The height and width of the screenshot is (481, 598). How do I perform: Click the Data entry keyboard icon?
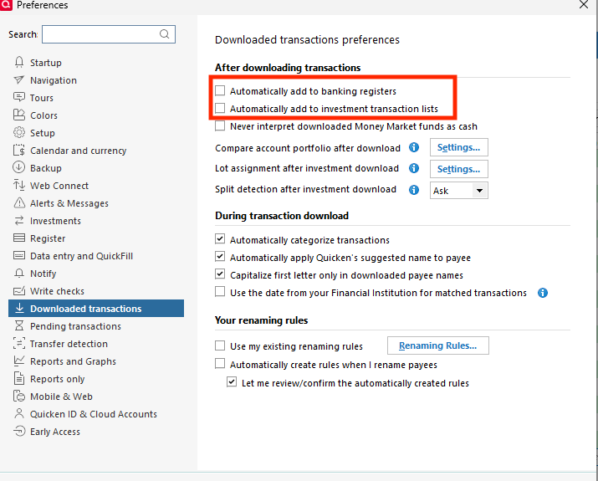point(19,255)
